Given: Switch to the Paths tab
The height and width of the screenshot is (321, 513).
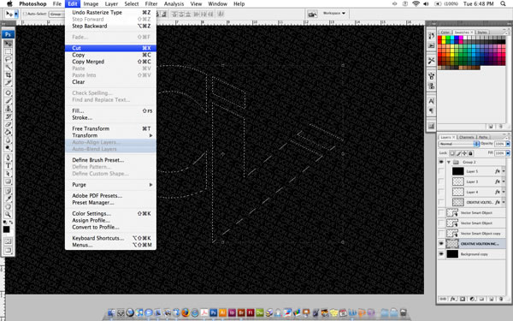Looking at the screenshot, I should 483,137.
